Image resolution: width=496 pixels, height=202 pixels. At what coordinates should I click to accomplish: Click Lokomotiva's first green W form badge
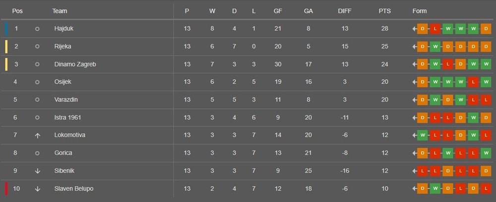click(422, 136)
